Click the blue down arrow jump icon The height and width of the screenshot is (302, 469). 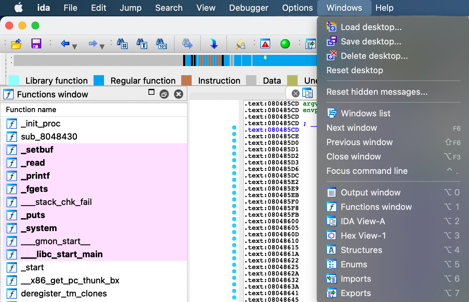[214, 43]
